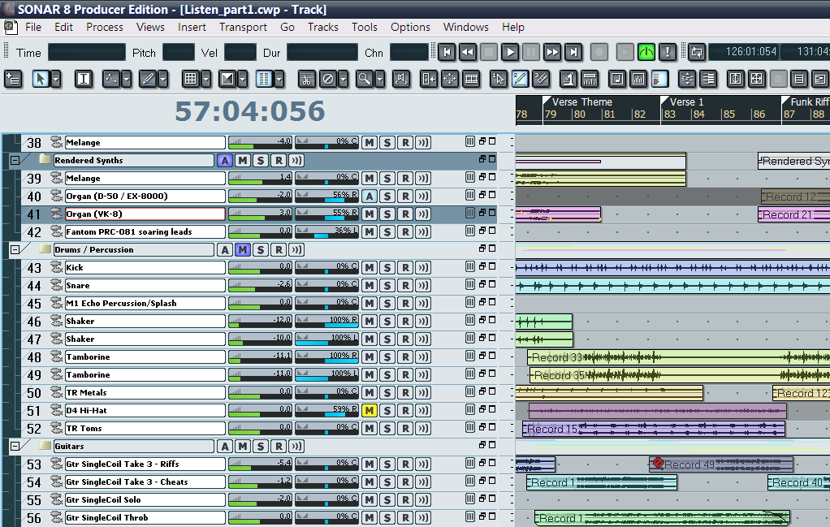Click the Play button in transport

point(510,53)
